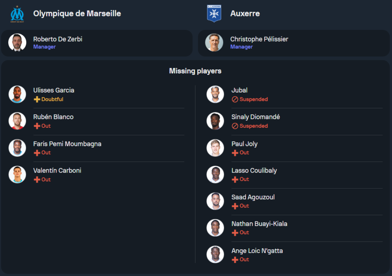Image resolution: width=392 pixels, height=276 pixels.
Task: Click Faris Pemi Moumbagna's player avatar
Action: point(17,148)
